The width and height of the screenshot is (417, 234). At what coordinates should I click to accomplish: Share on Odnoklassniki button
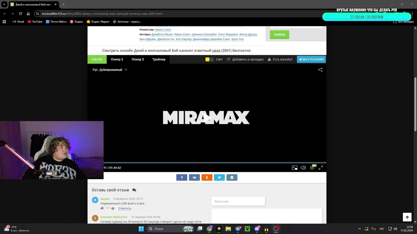207,177
